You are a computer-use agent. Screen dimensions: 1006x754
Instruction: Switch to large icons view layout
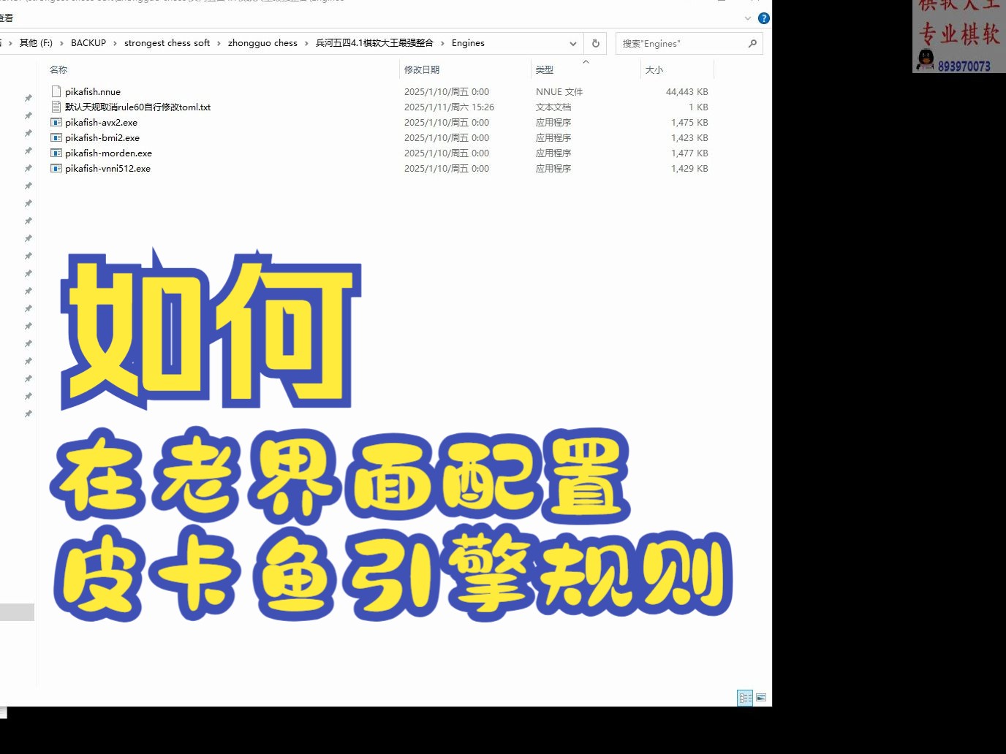coord(761,698)
